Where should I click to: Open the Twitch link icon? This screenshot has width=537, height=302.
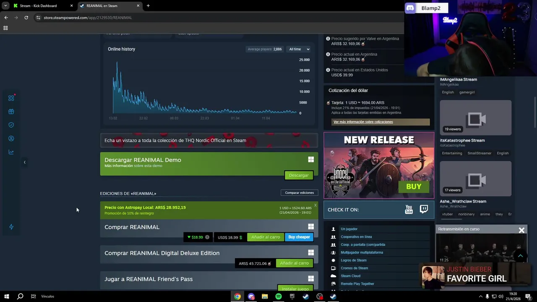point(424,209)
